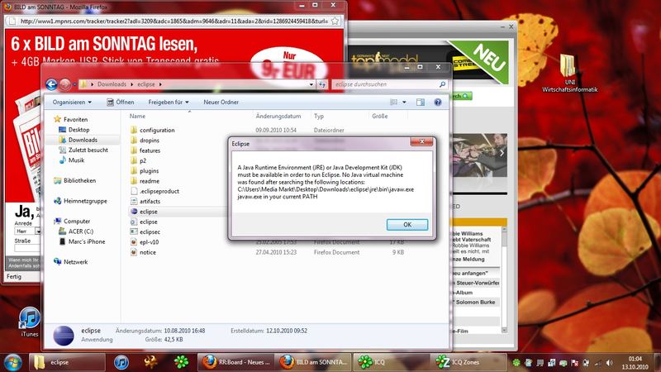The height and width of the screenshot is (372, 661).
Task: Switch to ICQ taskbar button
Action: coord(392,362)
